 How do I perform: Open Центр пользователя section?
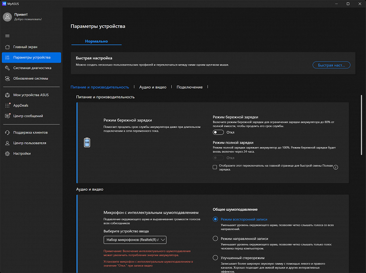(x=31, y=143)
